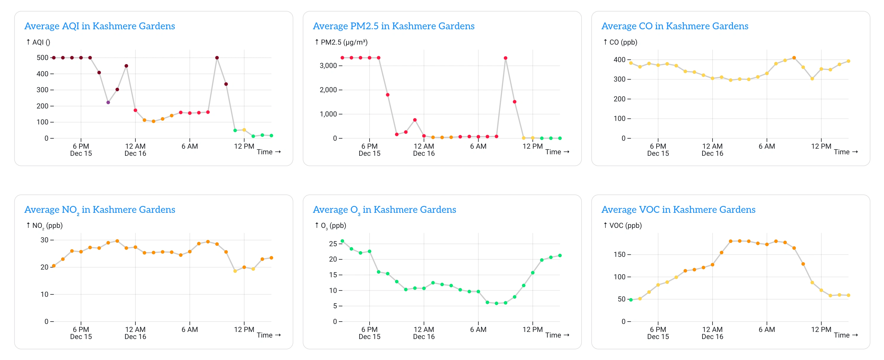Open the Average VOC in Kashmere Gardens link

(679, 210)
